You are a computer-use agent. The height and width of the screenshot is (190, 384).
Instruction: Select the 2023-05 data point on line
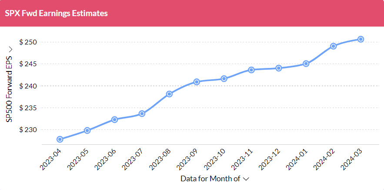[x=87, y=130]
